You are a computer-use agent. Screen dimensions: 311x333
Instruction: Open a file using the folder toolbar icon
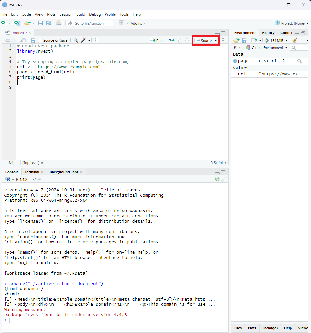[x=28, y=23]
